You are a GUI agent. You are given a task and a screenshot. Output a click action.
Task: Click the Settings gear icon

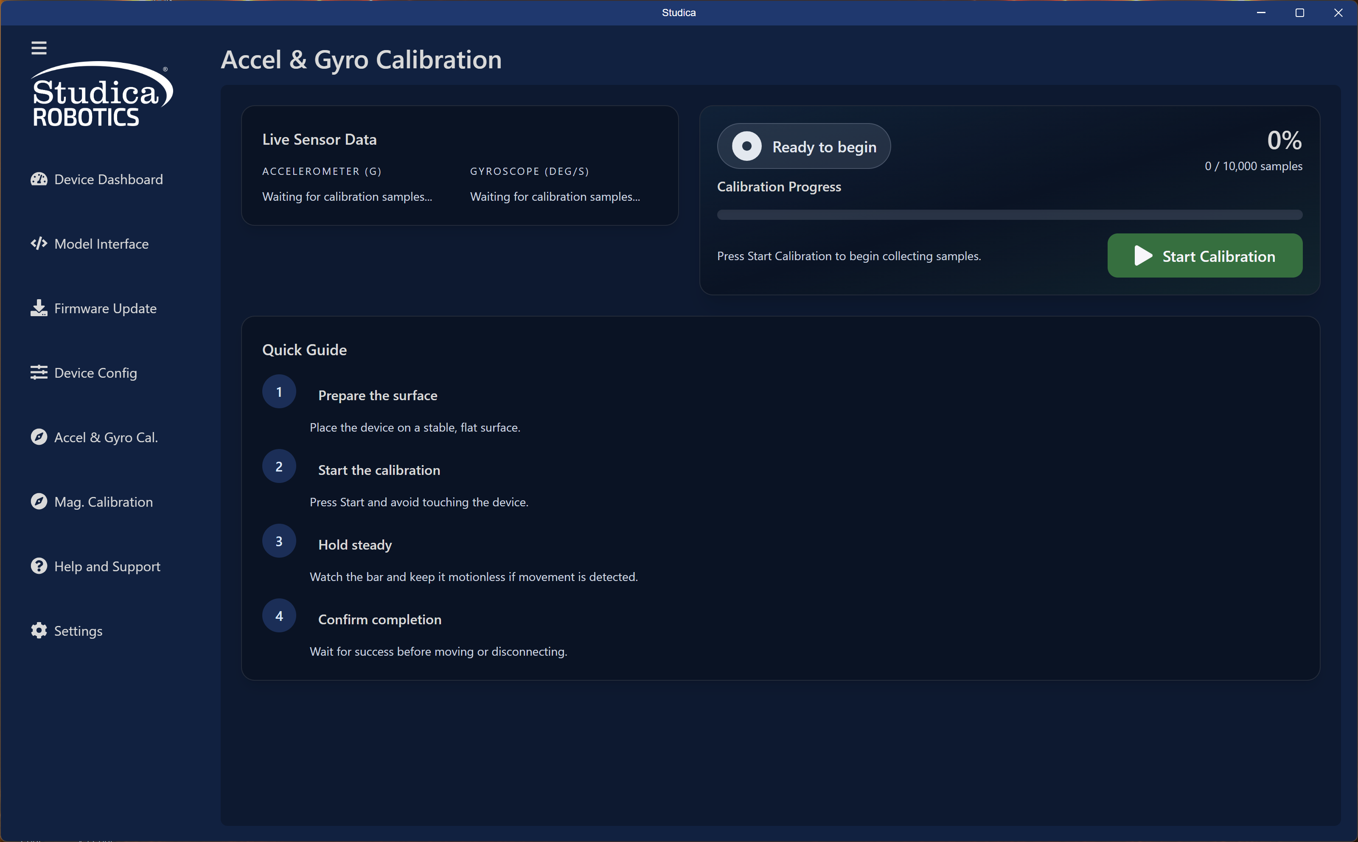tap(39, 630)
